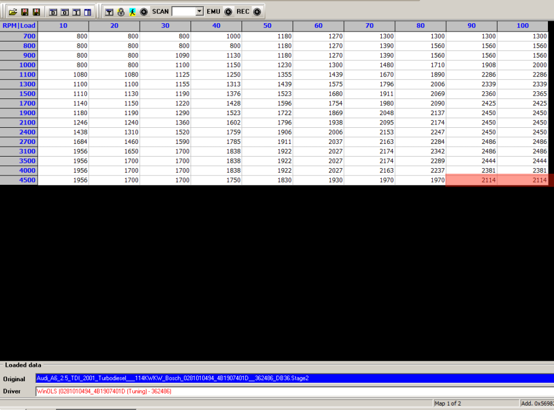The width and height of the screenshot is (554, 410).
Task: Open a file with the folder icon
Action: point(13,12)
